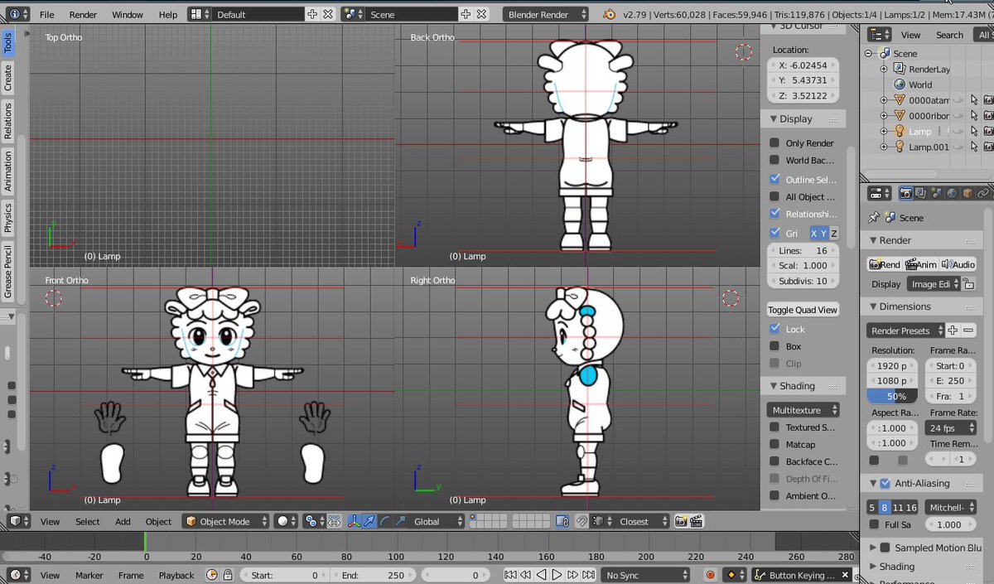
Task: Open the Blender Render engine dropdown
Action: [545, 14]
